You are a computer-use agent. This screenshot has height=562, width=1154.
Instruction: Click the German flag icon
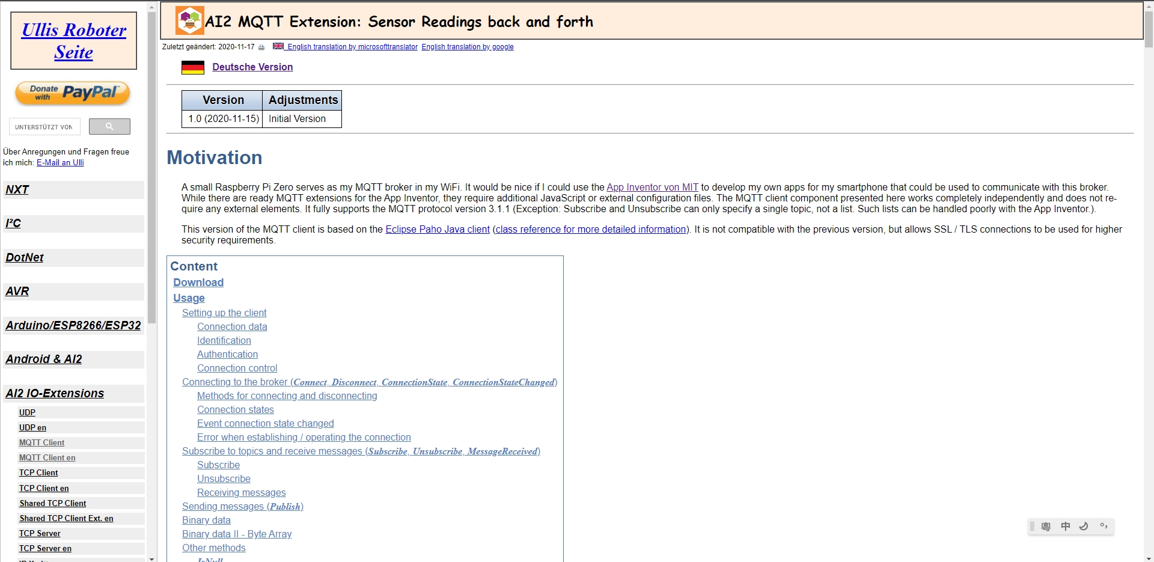coord(193,67)
